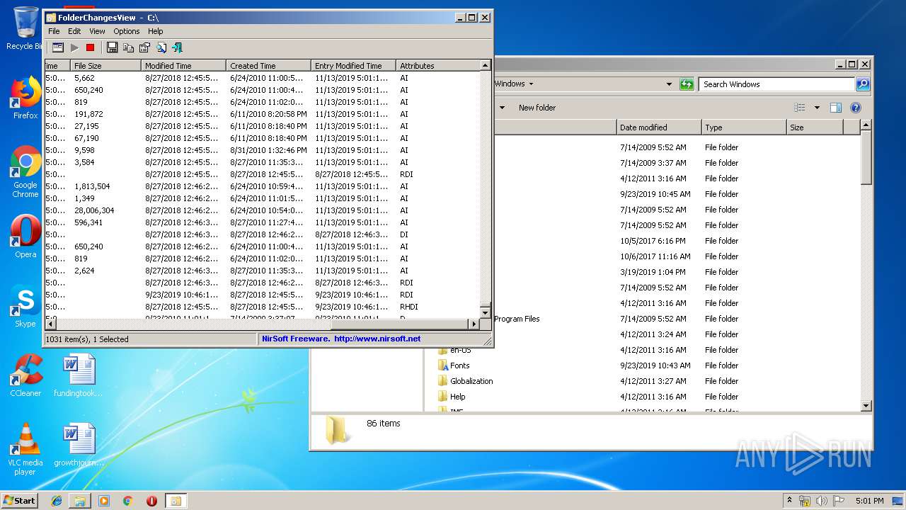The height and width of the screenshot is (510, 906).
Task: Click in the Search Windows field
Action: click(x=776, y=84)
